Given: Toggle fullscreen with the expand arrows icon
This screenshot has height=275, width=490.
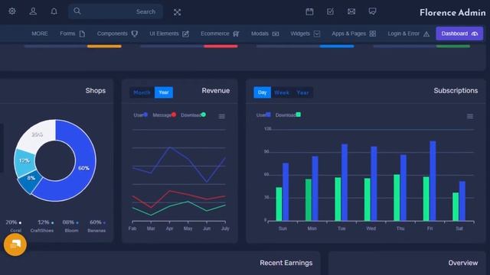Looking at the screenshot, I should (x=177, y=12).
